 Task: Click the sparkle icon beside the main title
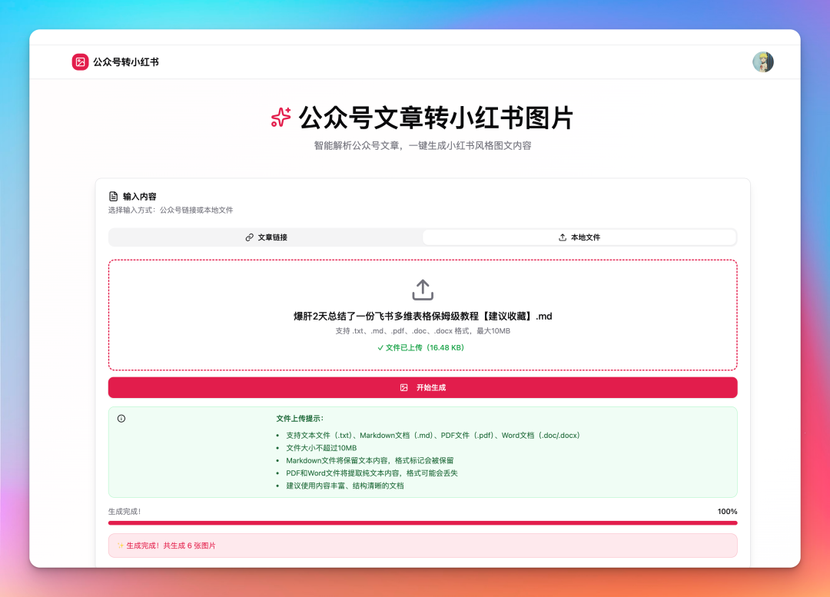pos(281,118)
